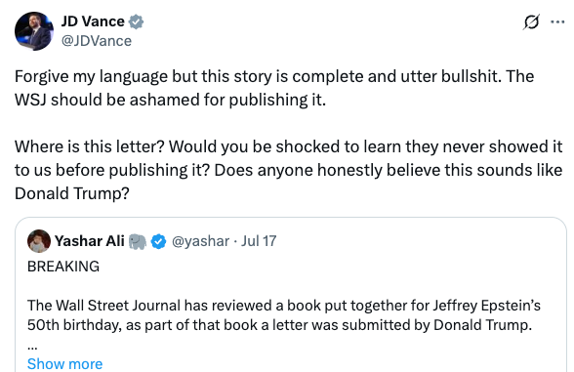Expand quoted tweet with Show more

[64, 364]
